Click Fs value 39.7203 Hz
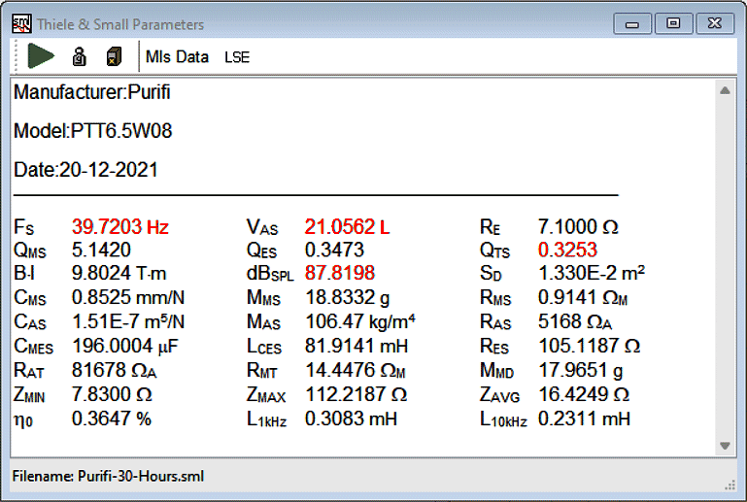Screen dimensions: 747x502 pyautogui.click(x=120, y=226)
